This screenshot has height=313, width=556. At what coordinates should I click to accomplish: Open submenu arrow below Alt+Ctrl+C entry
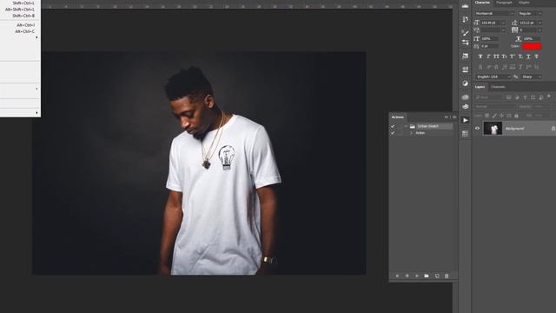coord(36,37)
